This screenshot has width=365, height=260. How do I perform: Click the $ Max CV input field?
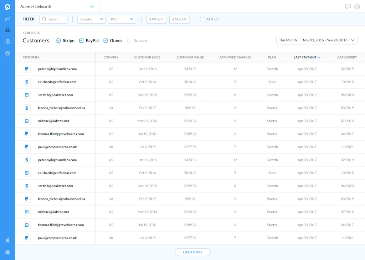180,19
